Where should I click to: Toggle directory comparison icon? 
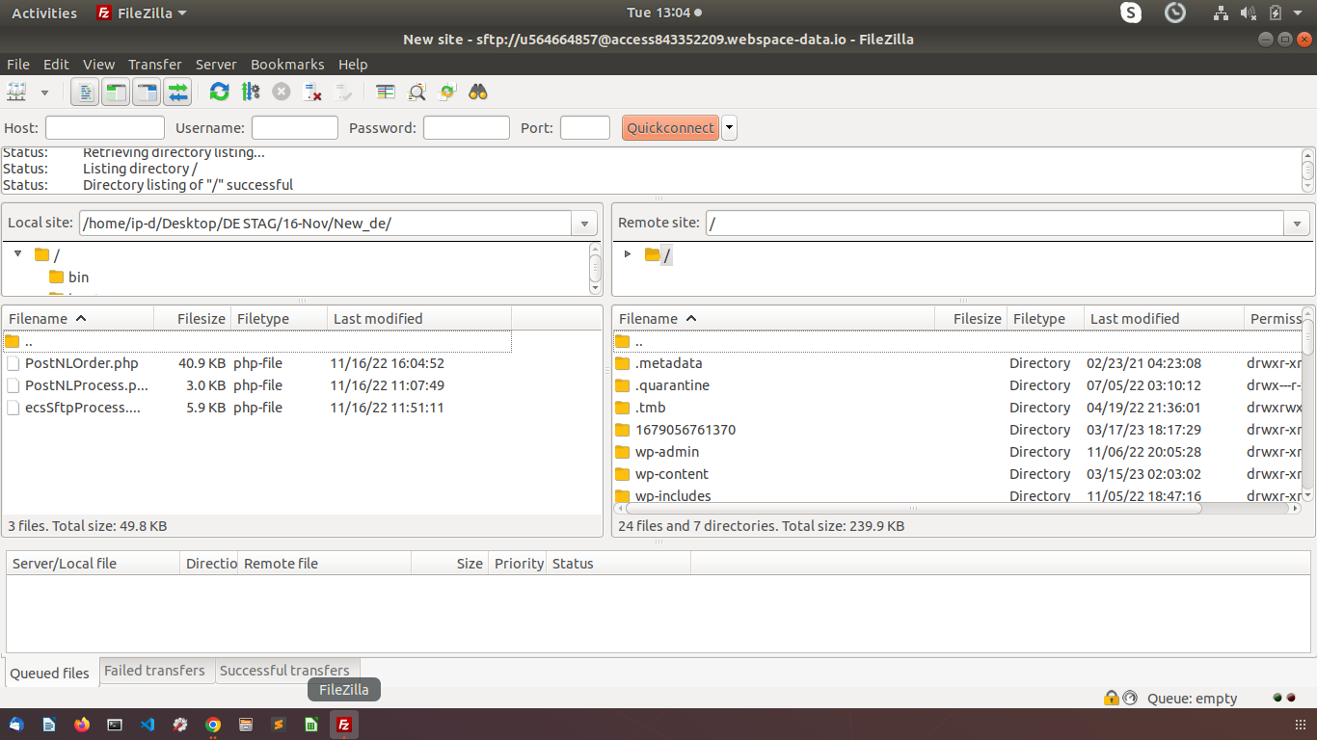coord(417,92)
